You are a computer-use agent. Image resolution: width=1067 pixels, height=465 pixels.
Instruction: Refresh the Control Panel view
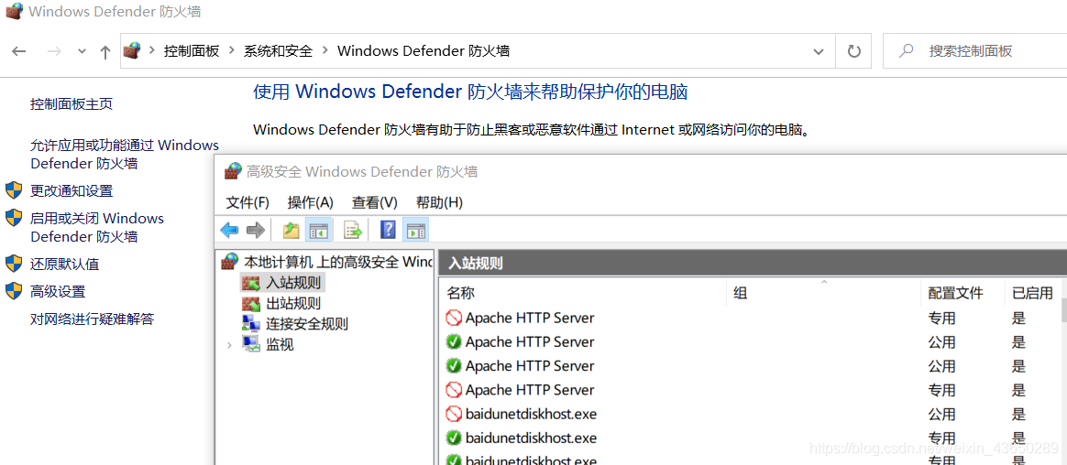click(x=853, y=51)
